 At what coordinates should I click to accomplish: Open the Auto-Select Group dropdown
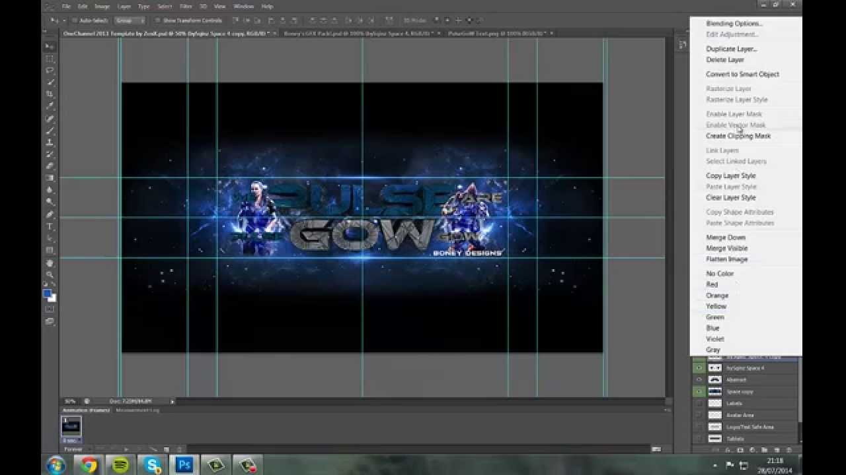pos(130,20)
